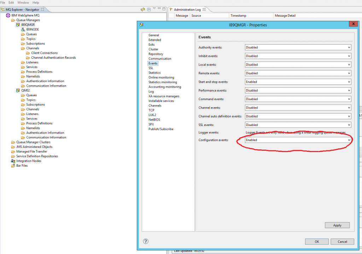This screenshot has height=254, width=362.
Task: Open the Inhibit events dropdown
Action: [x=298, y=56]
